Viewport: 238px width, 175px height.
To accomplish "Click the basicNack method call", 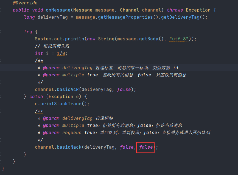I will coord(69,147).
